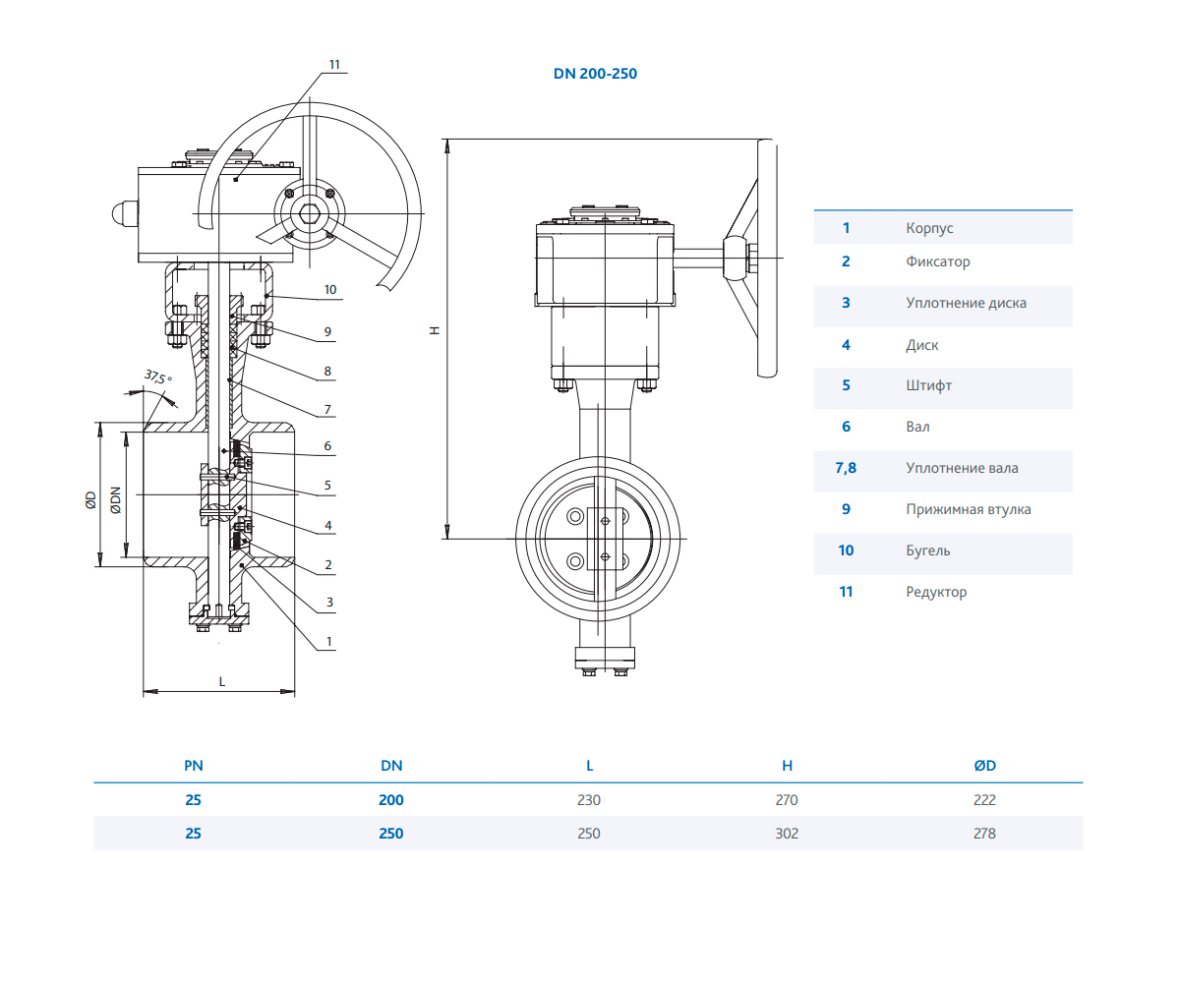Select the Корпус legend entry
This screenshot has width=1180, height=983.
coord(929,228)
